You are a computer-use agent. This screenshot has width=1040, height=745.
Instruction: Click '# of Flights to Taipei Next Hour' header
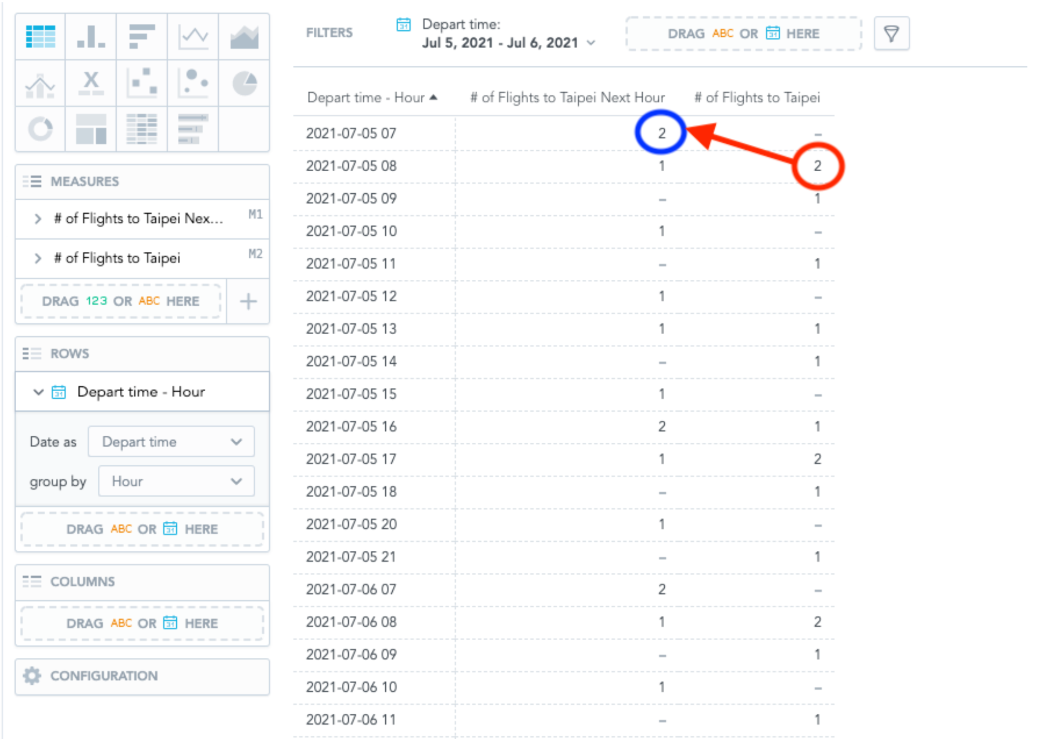pyautogui.click(x=567, y=98)
